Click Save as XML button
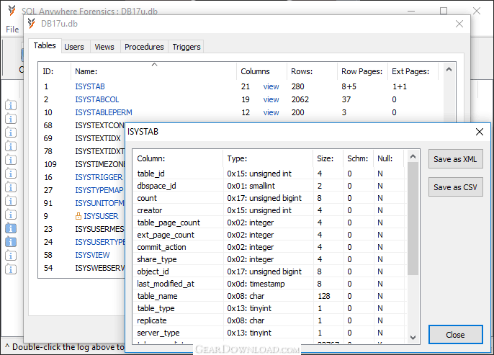The image size is (494, 355). click(x=455, y=159)
